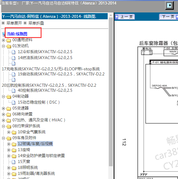Expand the 19雨刮器/清洗器系统 subfolder
Image resolution: width=178 pixels, height=179 pixels.
pos(9,174)
